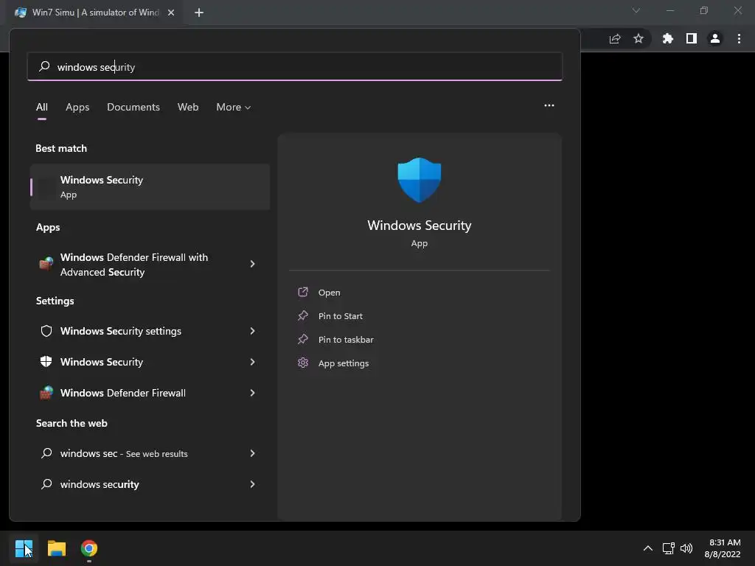The height and width of the screenshot is (566, 755).
Task: Select the Win7 Simu browser tab
Action: click(95, 13)
